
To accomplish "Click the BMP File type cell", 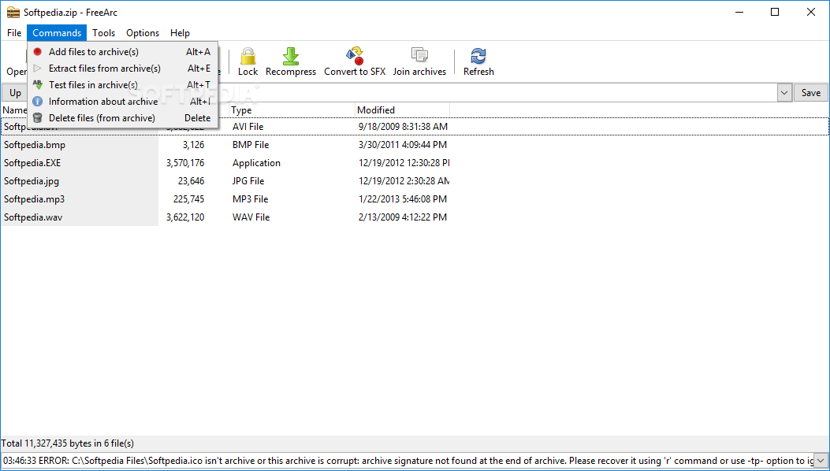I will [251, 144].
